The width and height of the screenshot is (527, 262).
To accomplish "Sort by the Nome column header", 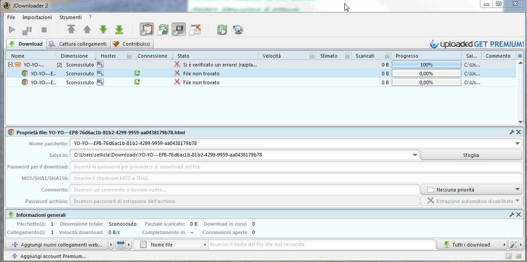I will coord(31,56).
